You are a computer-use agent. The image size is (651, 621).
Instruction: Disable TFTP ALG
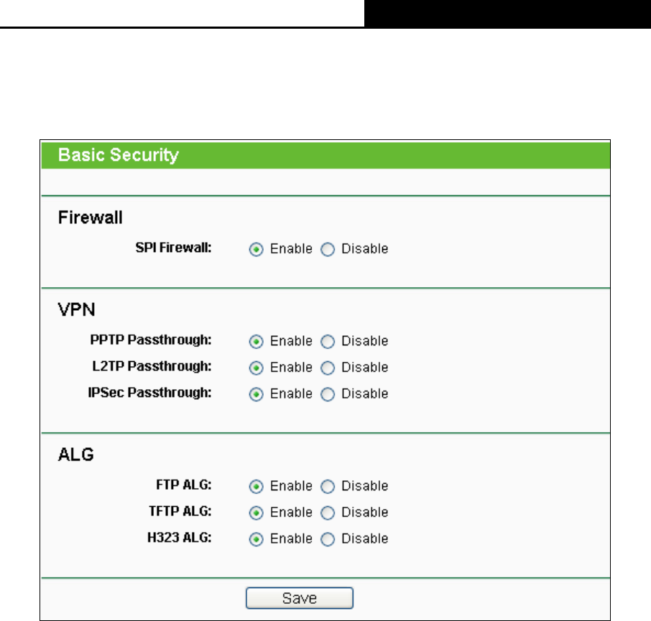tap(328, 513)
